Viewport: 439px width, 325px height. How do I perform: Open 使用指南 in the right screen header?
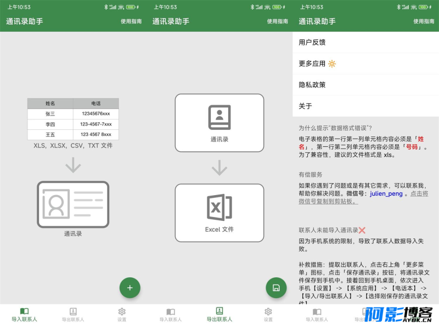pyautogui.click(x=424, y=21)
